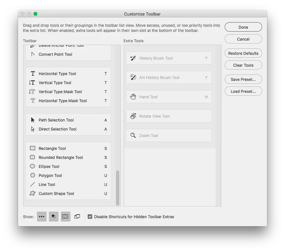Image resolution: width=285 pixels, height=252 pixels.
Task: Select the Line Tool label
Action: (47, 184)
